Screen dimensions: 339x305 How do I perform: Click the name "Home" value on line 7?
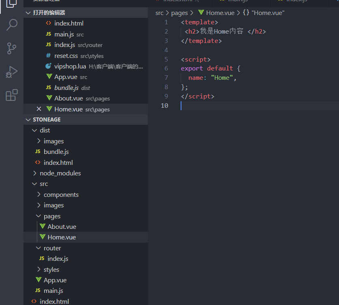coord(222,78)
